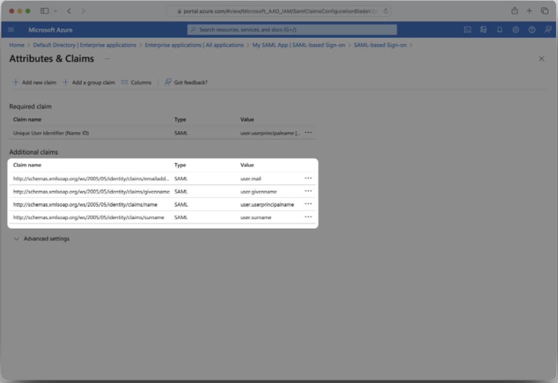Image resolution: width=558 pixels, height=383 pixels.
Task: Click the Claim name header in Required claim
Action: pos(27,119)
